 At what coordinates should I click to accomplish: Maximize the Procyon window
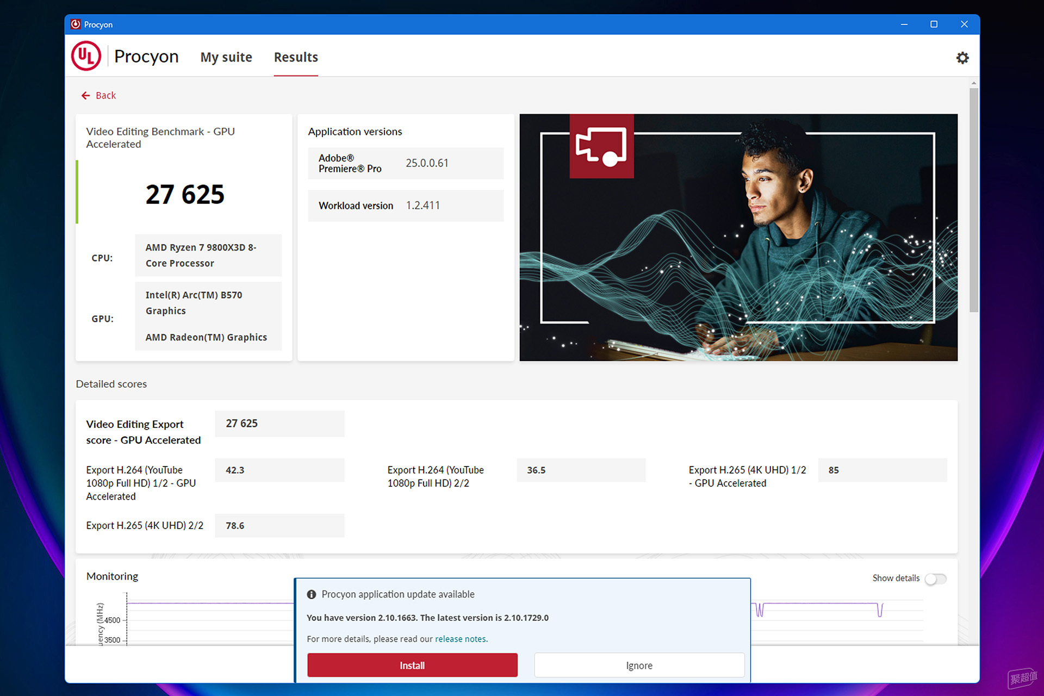click(934, 24)
